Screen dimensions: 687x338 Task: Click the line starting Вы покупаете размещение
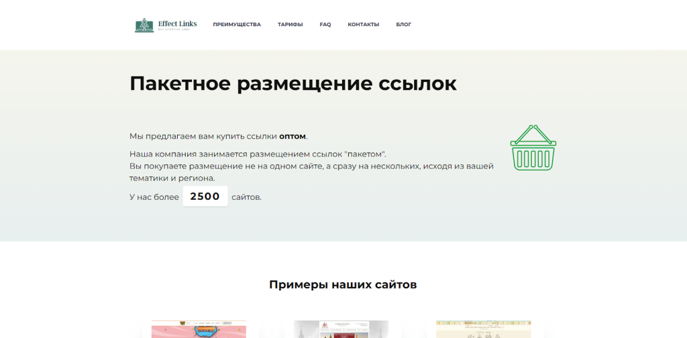pos(311,166)
